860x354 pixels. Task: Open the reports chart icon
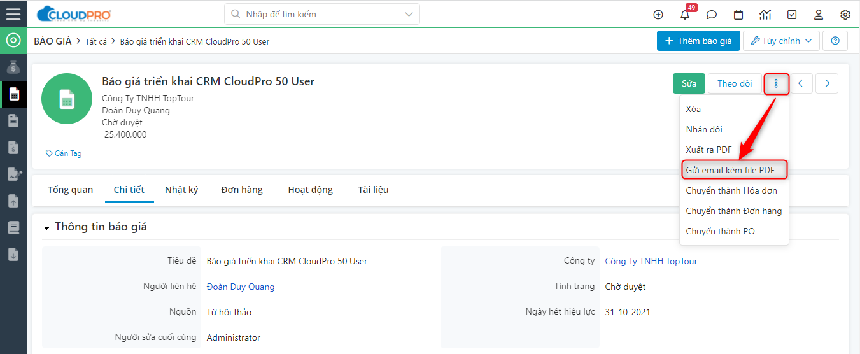765,15
